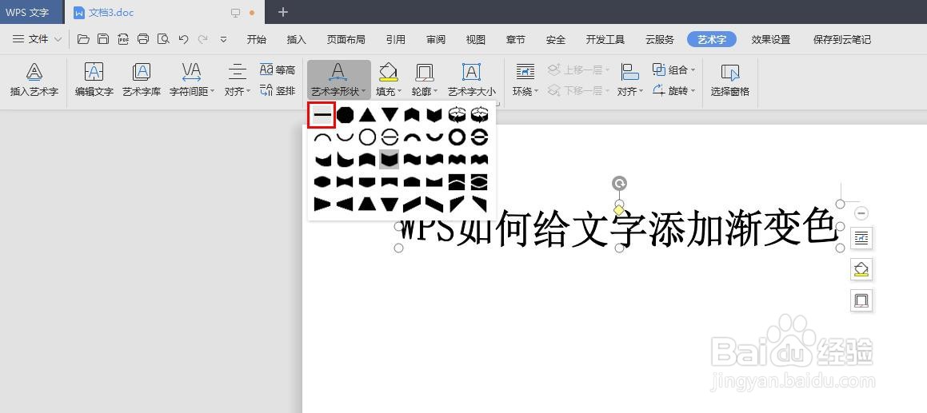927x413 pixels.
Task: Select the thin arch down curve shape
Action: pyautogui.click(x=345, y=137)
